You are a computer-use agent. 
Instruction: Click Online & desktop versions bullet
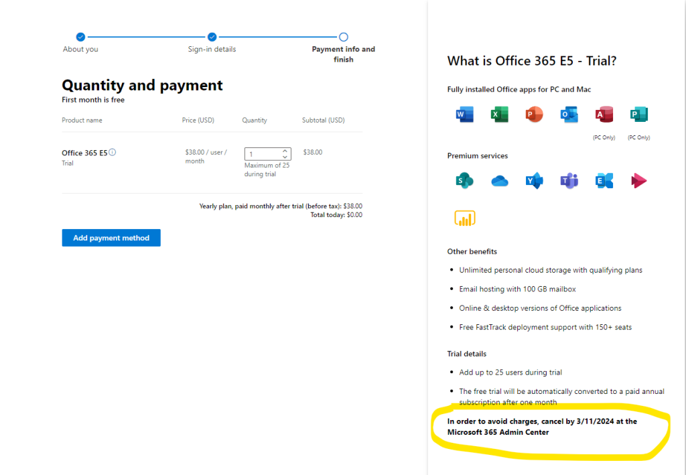pyautogui.click(x=541, y=308)
